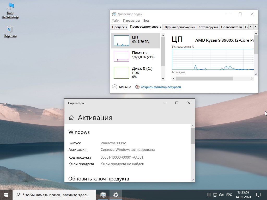Screen dimensions: 267x200
Task: Select the Диск 0 (C:) performance entry
Action: (x=135, y=72)
